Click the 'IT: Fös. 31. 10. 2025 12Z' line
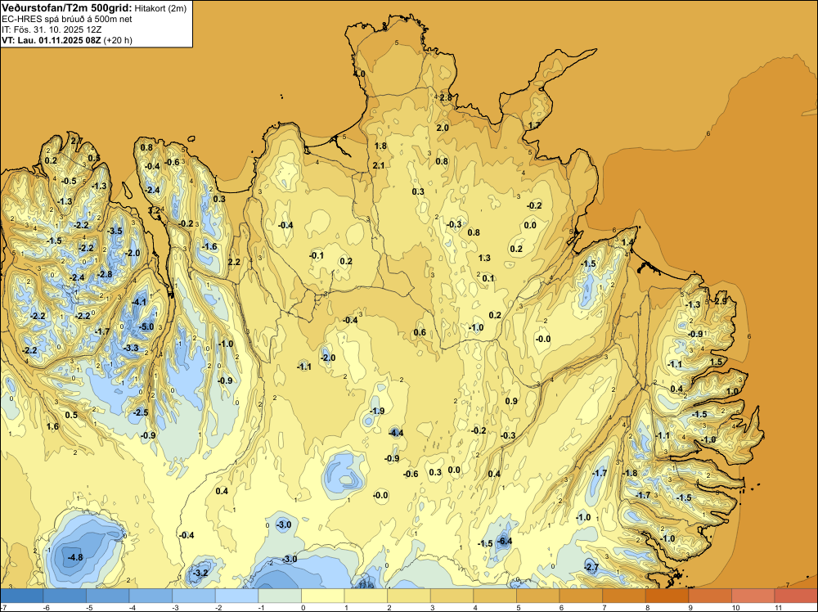Image resolution: width=818 pixels, height=612 pixels. coord(52,29)
